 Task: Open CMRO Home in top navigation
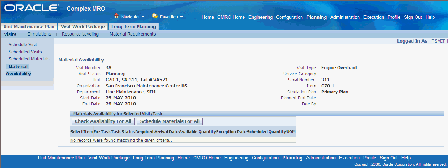(231, 17)
